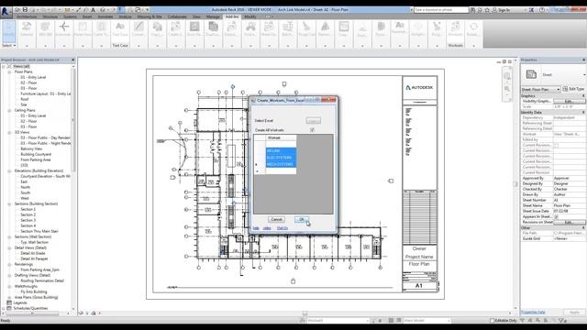The height and width of the screenshot is (330, 587).
Task: Select the Text tool icon in quick access toolbar
Action: point(94,10)
